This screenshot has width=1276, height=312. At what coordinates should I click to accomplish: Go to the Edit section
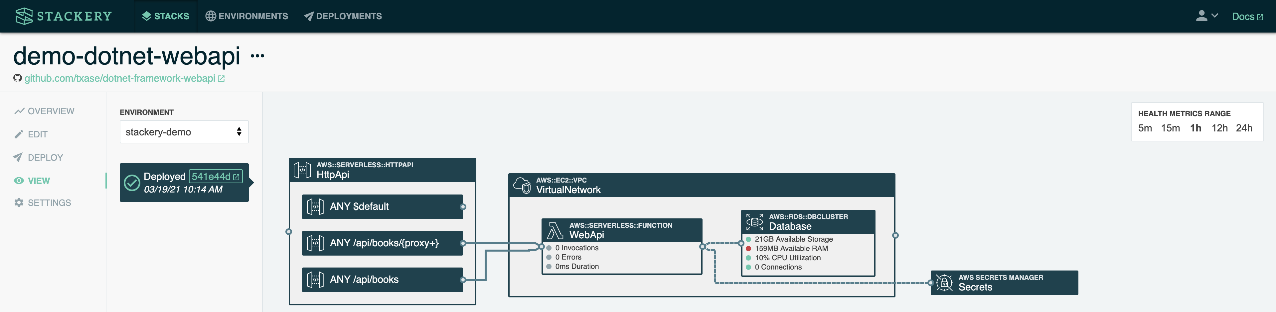point(31,134)
